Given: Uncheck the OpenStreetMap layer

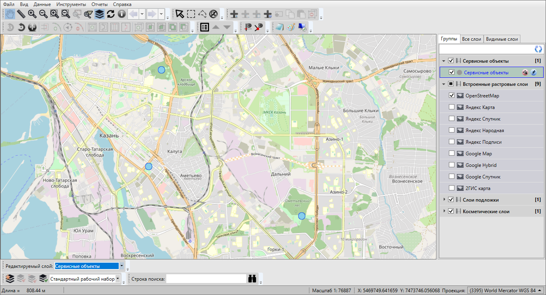Looking at the screenshot, I should pyautogui.click(x=452, y=96).
